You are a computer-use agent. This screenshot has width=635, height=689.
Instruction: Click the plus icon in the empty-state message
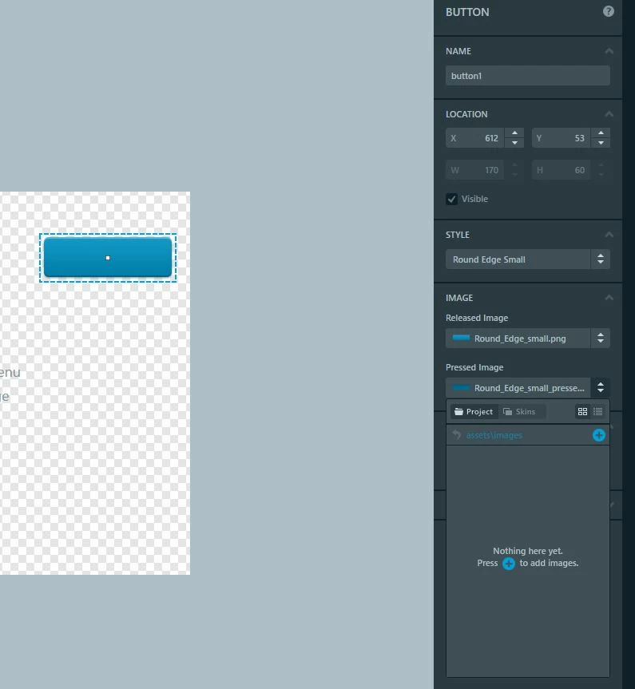508,564
